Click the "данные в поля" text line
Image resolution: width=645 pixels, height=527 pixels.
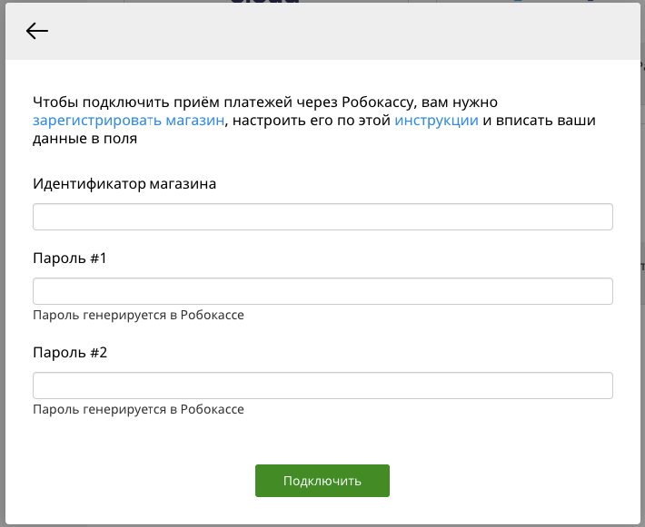(x=84, y=139)
